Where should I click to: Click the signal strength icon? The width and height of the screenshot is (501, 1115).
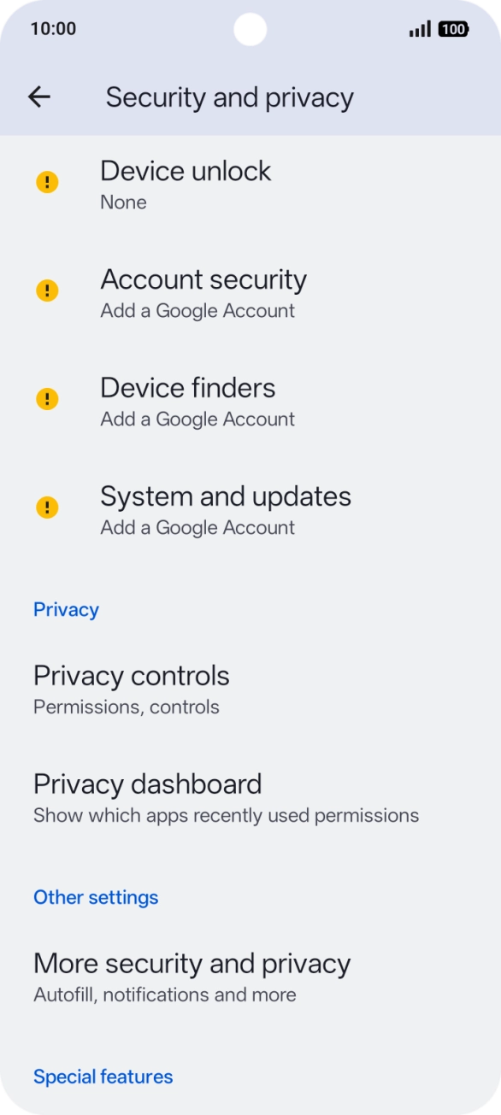point(418,28)
